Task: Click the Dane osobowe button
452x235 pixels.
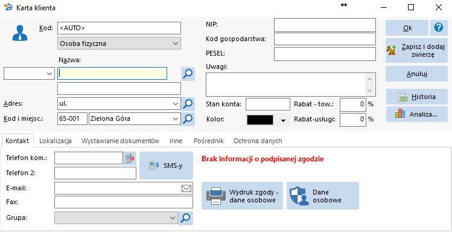Action: pos(323,196)
